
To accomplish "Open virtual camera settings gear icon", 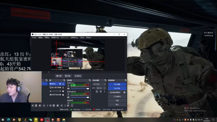I will (x=125, y=92).
